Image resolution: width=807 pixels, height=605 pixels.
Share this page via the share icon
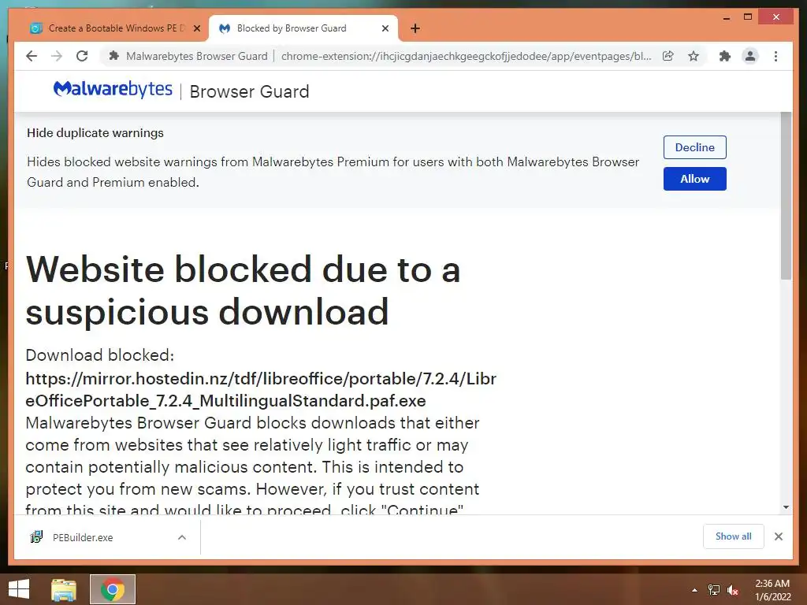pos(668,56)
